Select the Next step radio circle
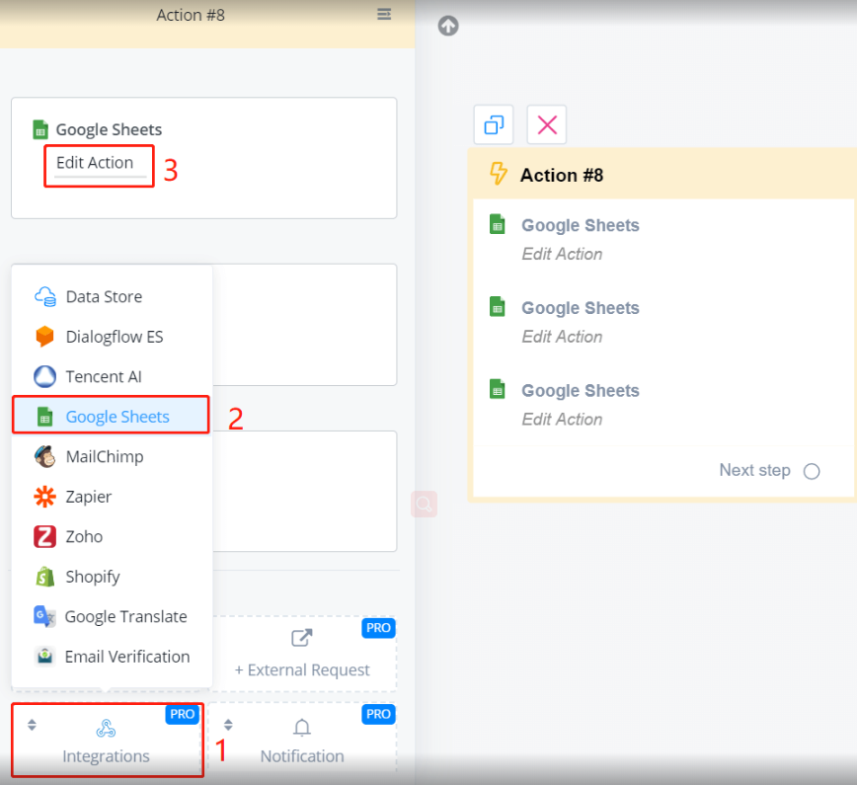This screenshot has height=785, width=857. pyautogui.click(x=812, y=471)
